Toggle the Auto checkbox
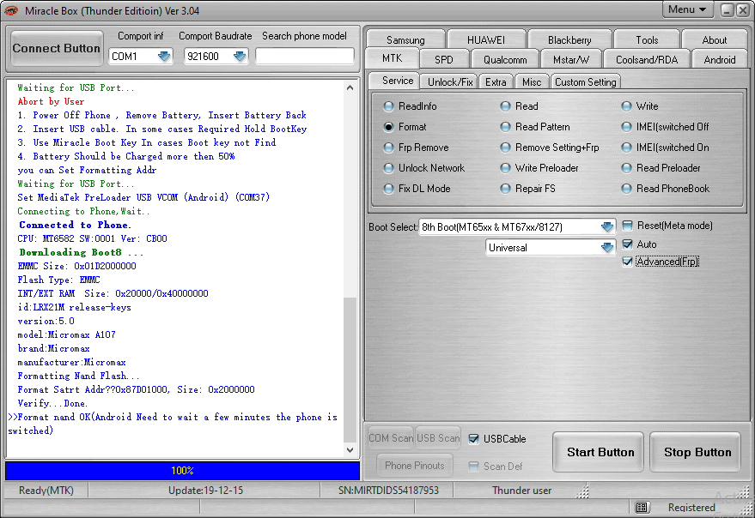Viewport: 755px width, 518px height. 628,244
